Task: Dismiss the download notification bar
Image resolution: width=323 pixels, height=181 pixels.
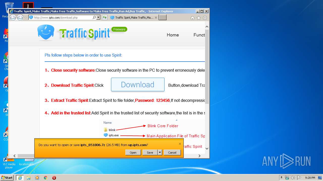Action: [x=180, y=144]
